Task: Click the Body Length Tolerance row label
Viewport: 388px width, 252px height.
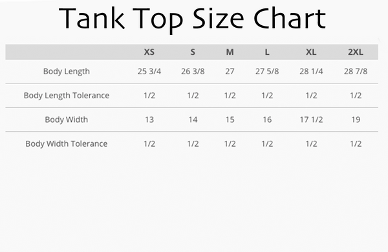Action: 67,96
